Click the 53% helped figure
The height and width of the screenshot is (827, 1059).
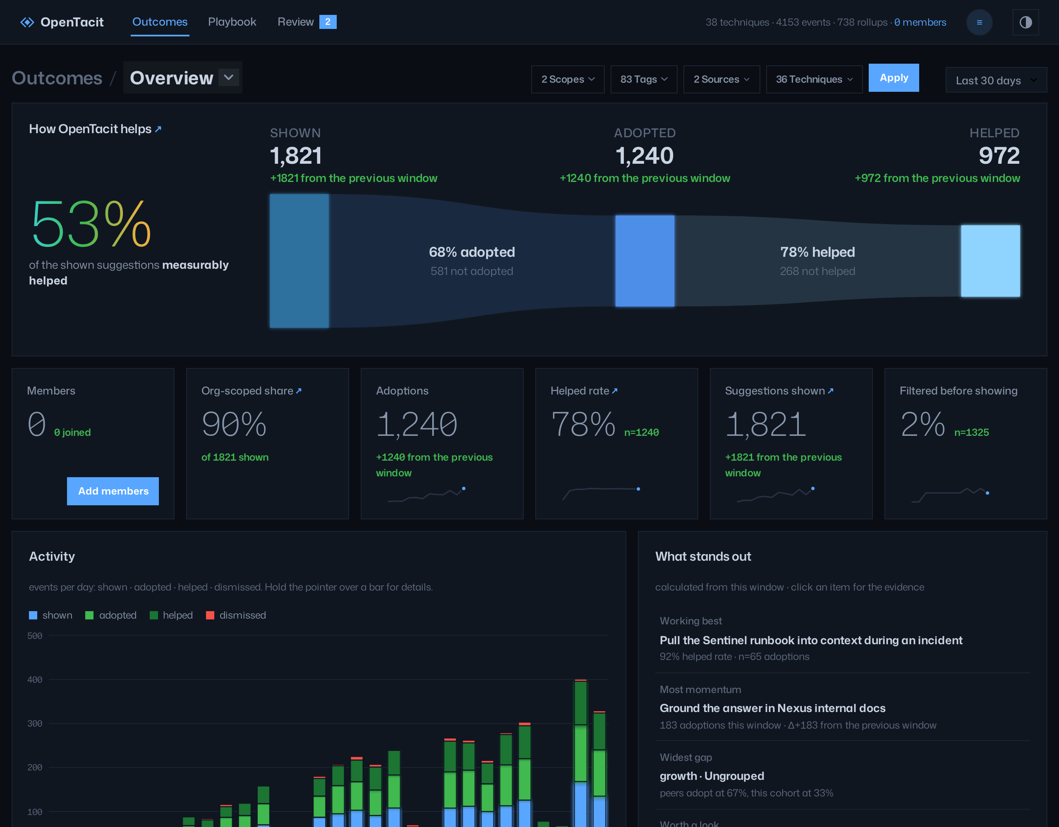point(91,224)
